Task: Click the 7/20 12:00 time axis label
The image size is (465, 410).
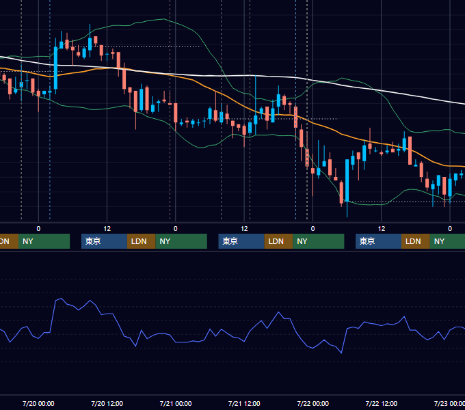Action: (107, 403)
